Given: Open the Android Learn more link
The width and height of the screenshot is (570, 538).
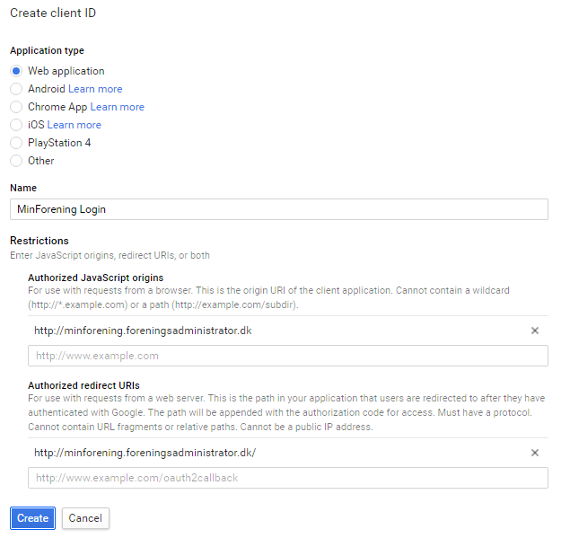Looking at the screenshot, I should point(95,89).
